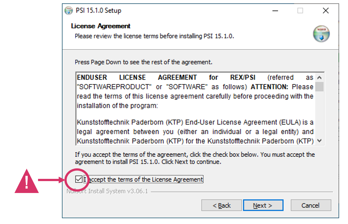348x224 pixels.
Task: Minimize the PSI Setup window
Action: [275, 11]
